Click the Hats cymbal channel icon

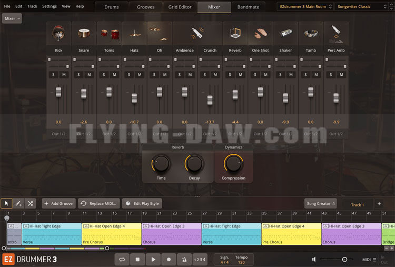[135, 34]
